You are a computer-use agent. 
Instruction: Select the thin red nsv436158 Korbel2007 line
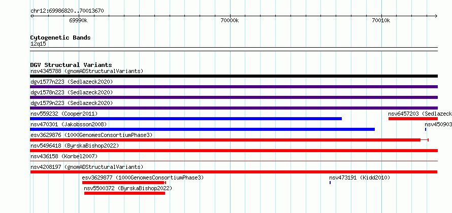234,161
